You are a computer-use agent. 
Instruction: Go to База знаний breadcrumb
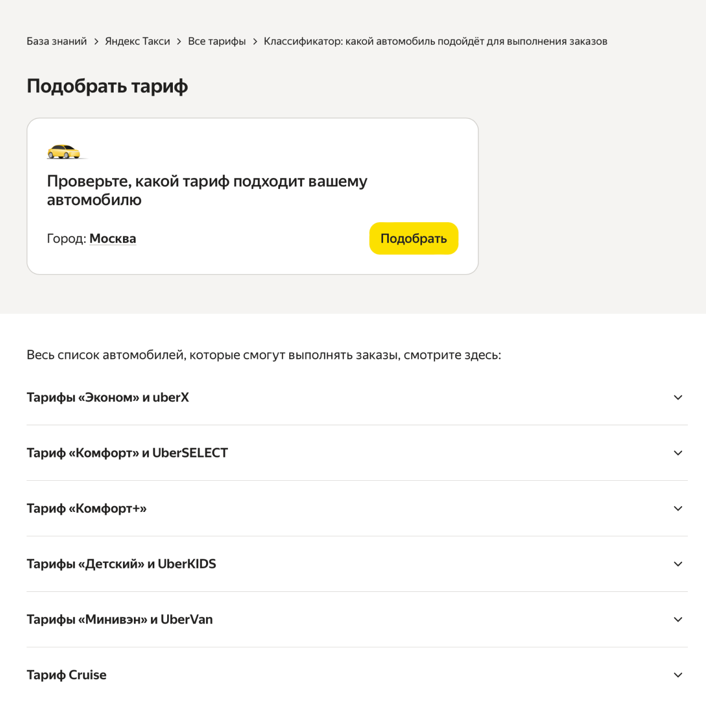coord(57,42)
